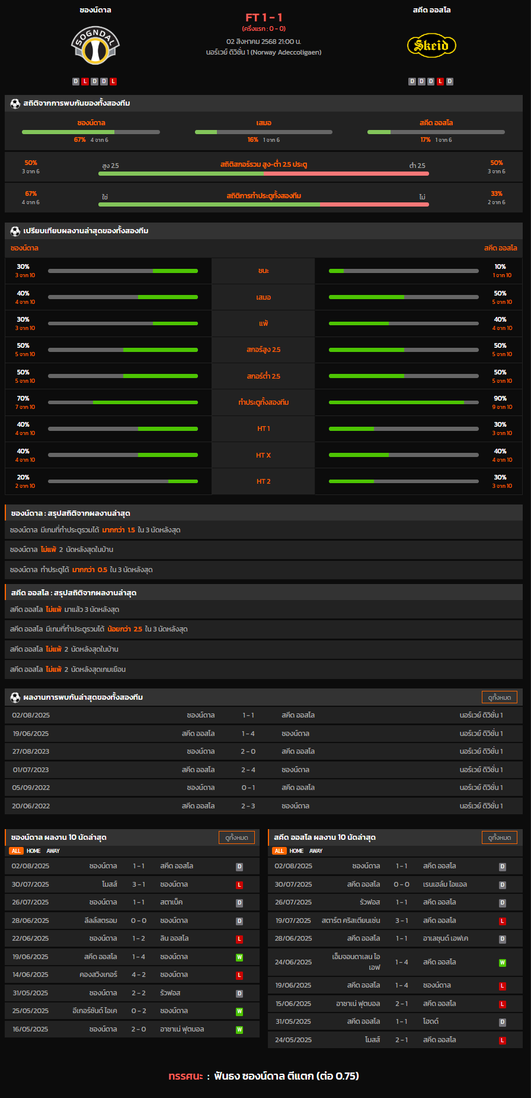Click the HT 2 comparison row label
The height and width of the screenshot is (1098, 531).
click(x=263, y=481)
